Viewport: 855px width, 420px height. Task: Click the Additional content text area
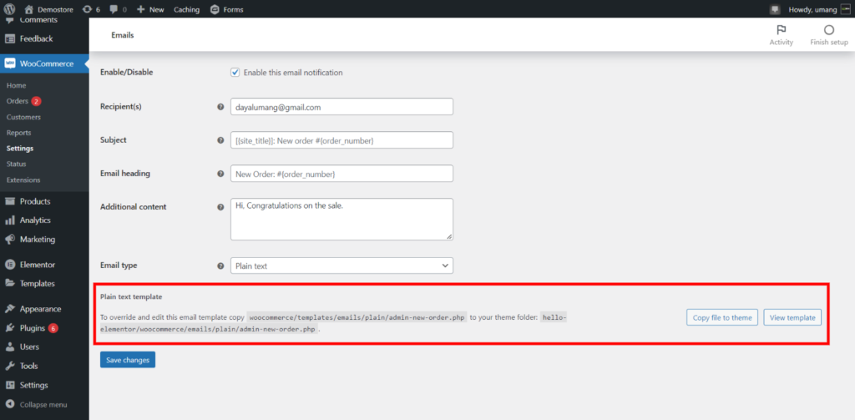pos(341,220)
